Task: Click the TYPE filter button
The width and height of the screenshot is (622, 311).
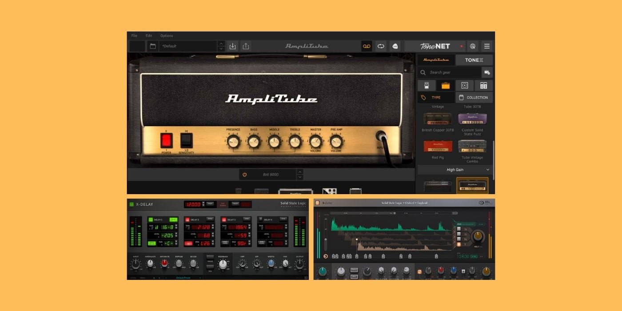Action: 436,97
